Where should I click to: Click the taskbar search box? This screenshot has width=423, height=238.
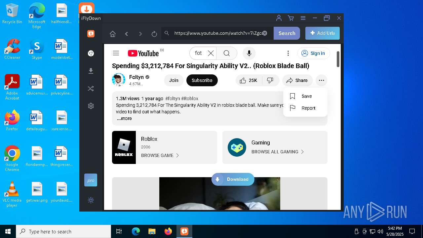63,231
